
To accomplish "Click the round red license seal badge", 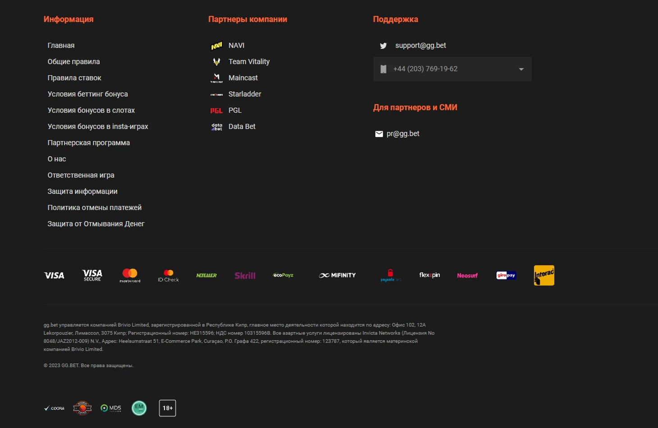I will click(x=82, y=408).
